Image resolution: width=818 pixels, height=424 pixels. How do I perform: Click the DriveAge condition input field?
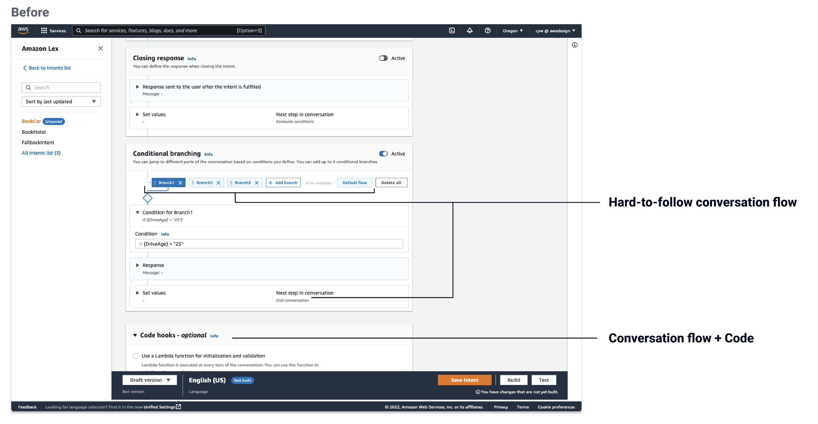tap(269, 244)
